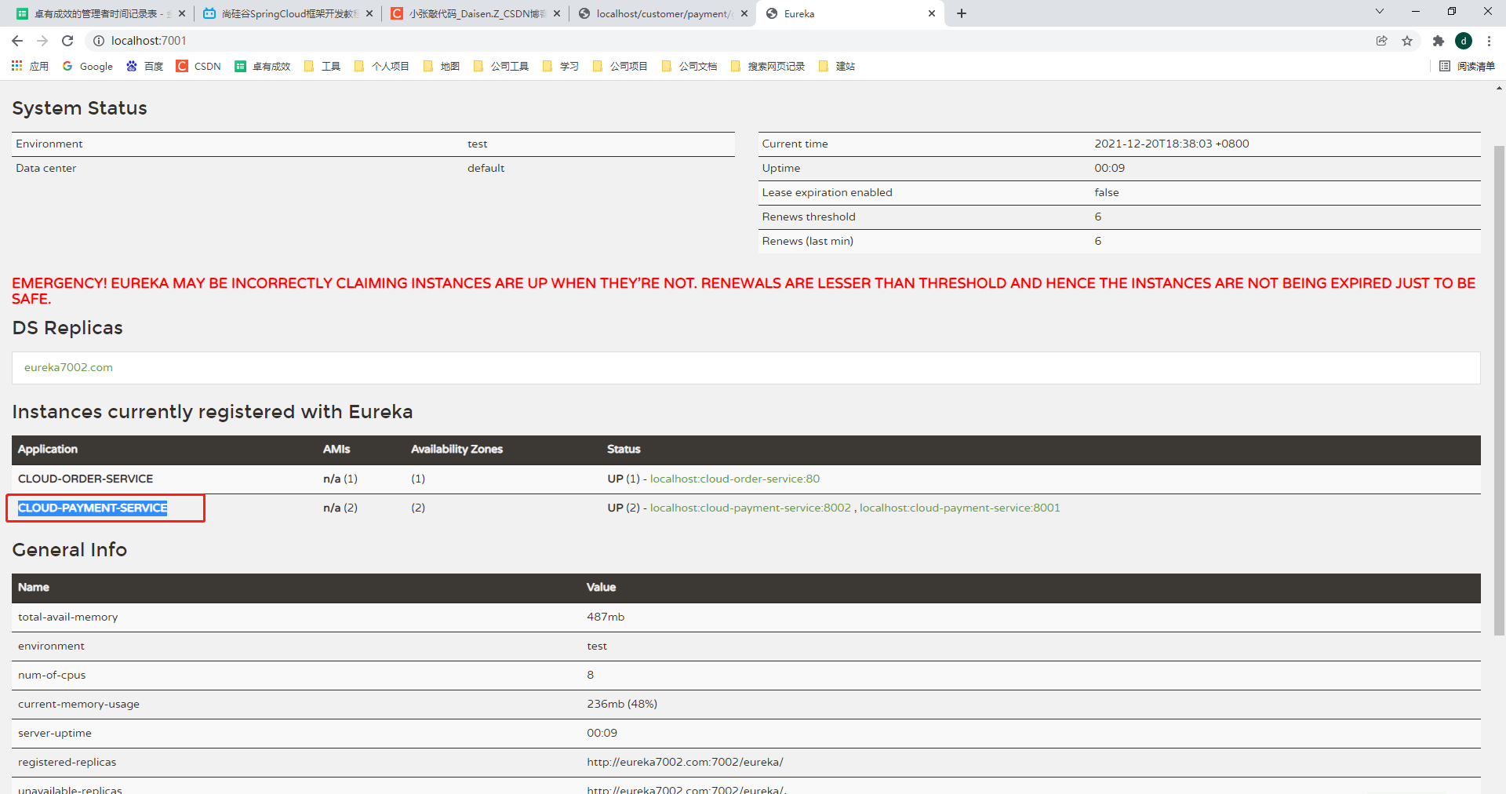
Task: Click the scrollbar up arrow
Action: pyautogui.click(x=1499, y=88)
